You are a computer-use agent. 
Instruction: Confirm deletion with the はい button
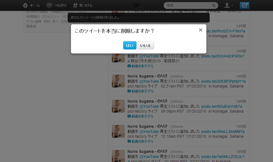click(x=130, y=45)
